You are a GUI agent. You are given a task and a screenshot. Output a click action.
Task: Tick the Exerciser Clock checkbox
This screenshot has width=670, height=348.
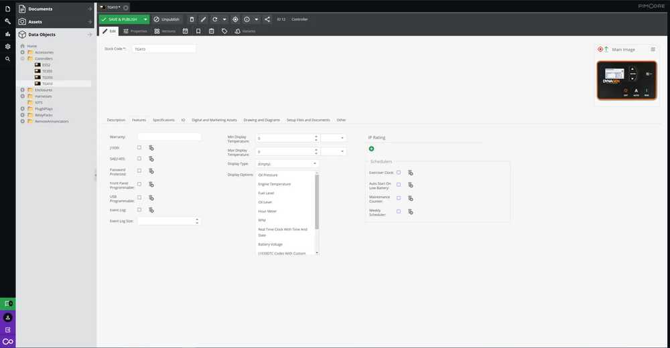pos(398,173)
